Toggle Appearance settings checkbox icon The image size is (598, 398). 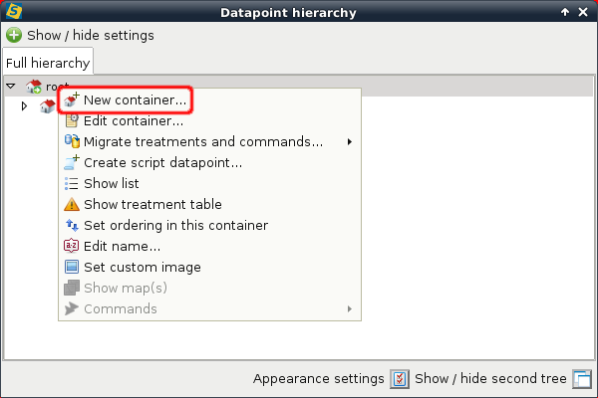399,379
